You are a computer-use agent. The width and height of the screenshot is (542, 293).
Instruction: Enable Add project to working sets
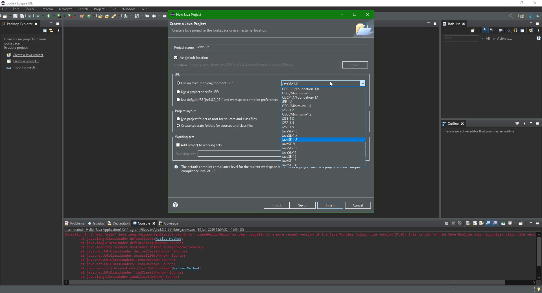[x=178, y=145]
